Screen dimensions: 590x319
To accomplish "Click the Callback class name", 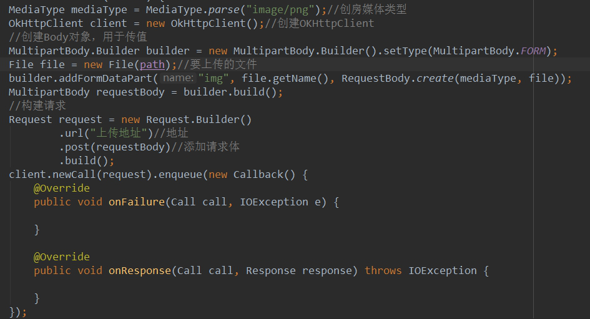I will (258, 175).
